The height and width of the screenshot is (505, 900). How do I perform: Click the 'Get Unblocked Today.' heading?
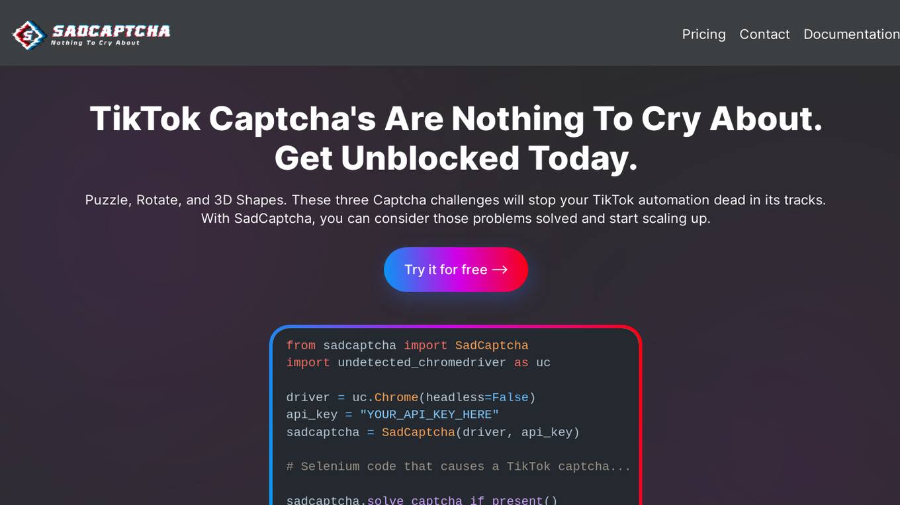click(x=456, y=159)
